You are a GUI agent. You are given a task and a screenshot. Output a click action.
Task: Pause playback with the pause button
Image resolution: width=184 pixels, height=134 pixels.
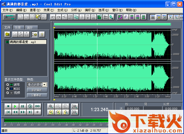(23, 106)
